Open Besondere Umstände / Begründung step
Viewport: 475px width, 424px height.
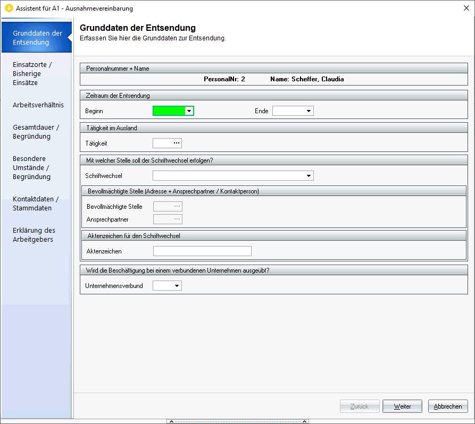(x=31, y=167)
